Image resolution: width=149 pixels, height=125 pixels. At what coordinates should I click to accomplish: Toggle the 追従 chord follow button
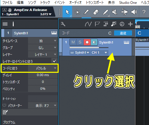[123, 33]
